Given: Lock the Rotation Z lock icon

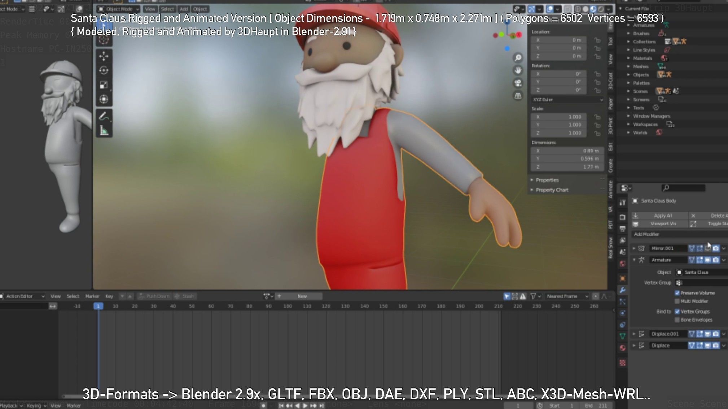Looking at the screenshot, I should 597,90.
